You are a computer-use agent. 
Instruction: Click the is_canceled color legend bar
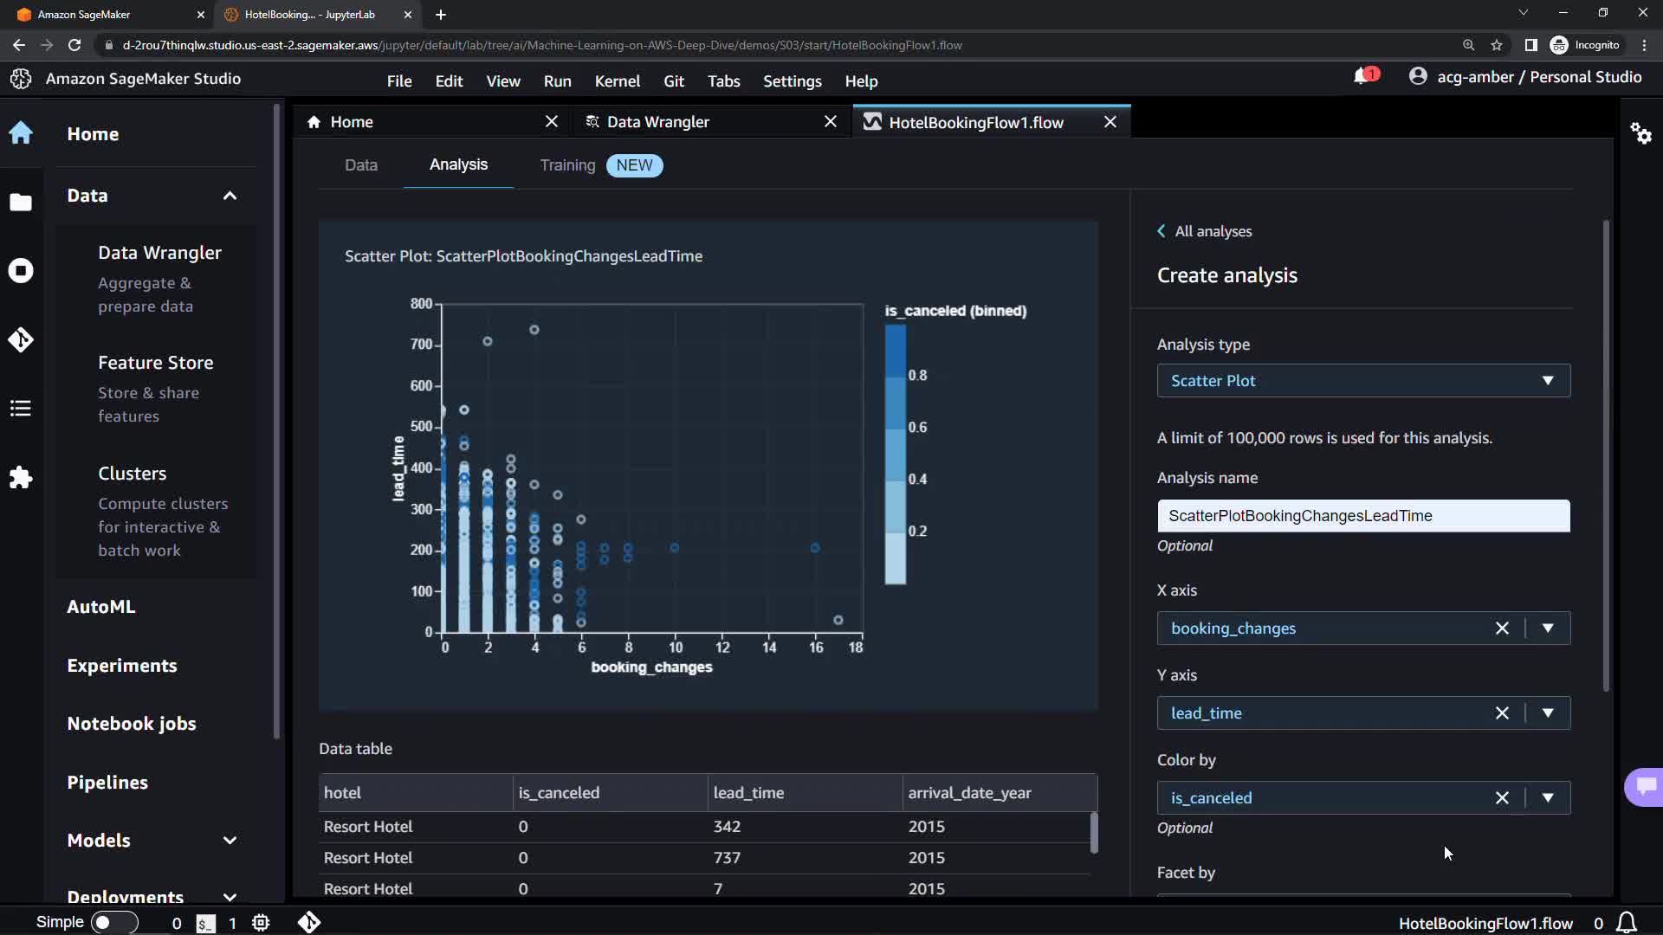[x=895, y=455]
